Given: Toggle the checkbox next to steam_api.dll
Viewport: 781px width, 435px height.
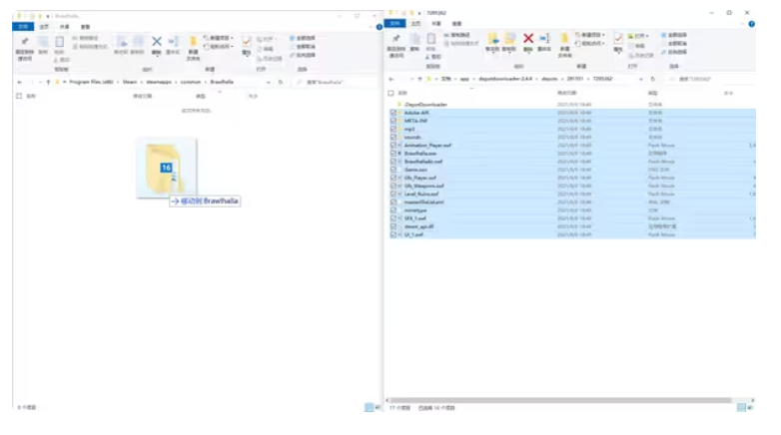Looking at the screenshot, I should point(393,226).
